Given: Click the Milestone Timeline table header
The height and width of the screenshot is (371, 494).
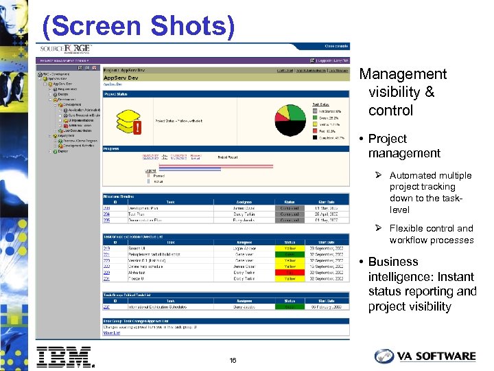Looking at the screenshot, I should pos(226,196).
